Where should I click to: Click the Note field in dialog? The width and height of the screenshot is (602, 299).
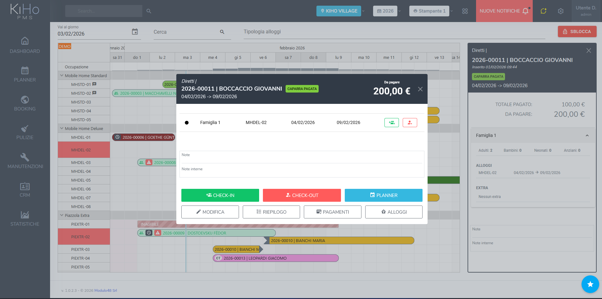pos(302,157)
